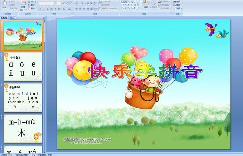Open the Font group dialog launcher
Image resolution: width=243 pixels, height=156 pixels.
72,14
